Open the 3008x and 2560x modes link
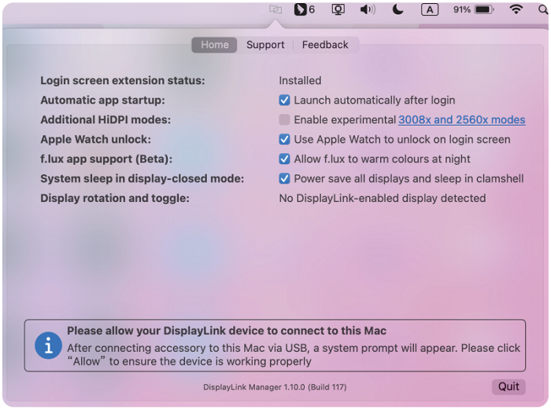Viewport: 551px width, 410px height. coord(461,120)
